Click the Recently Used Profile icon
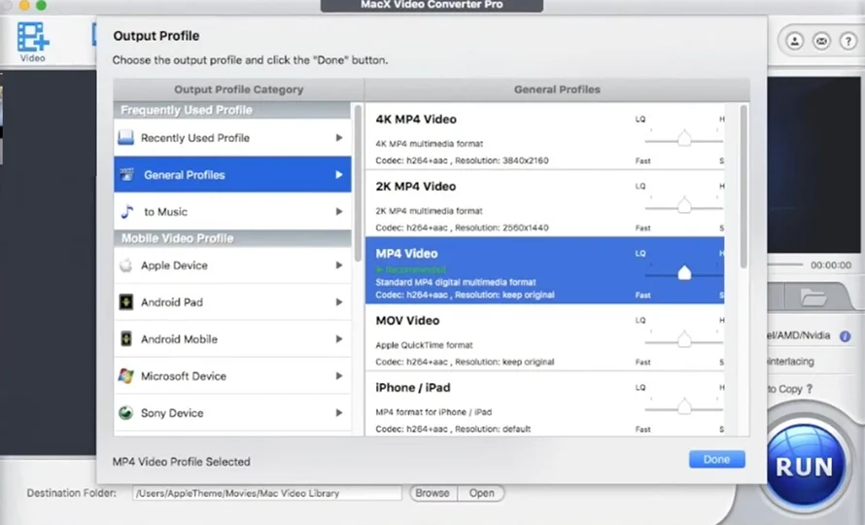Image resolution: width=865 pixels, height=525 pixels. point(125,137)
